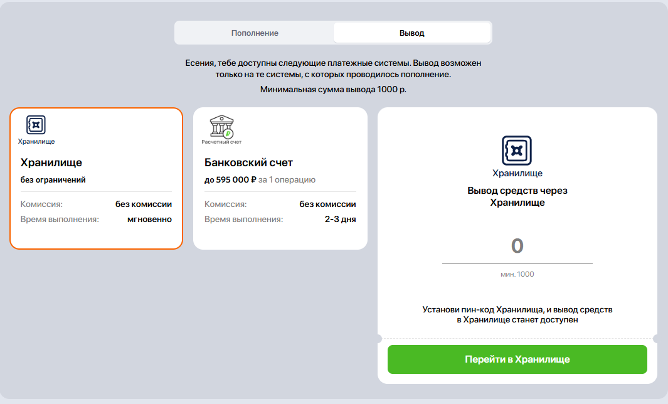
Task: Click "Вывод средств через Хранилище" heading
Action: click(517, 196)
